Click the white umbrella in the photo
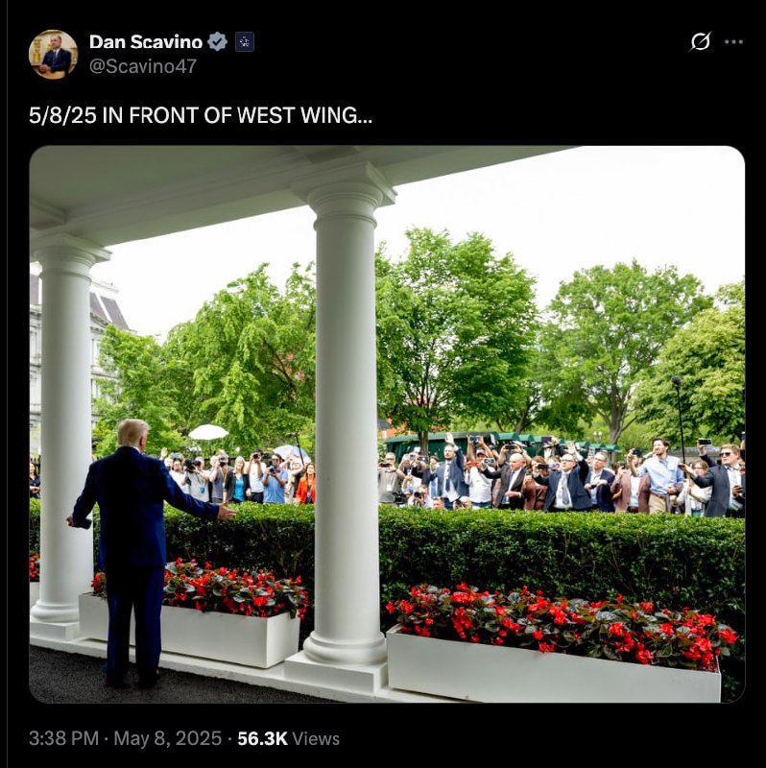Screen dimensions: 766x768 click(208, 432)
